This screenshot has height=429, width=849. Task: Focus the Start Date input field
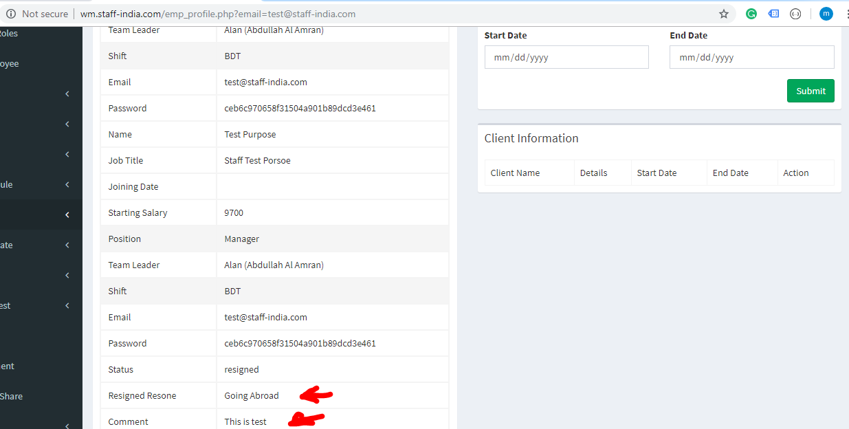tap(566, 58)
